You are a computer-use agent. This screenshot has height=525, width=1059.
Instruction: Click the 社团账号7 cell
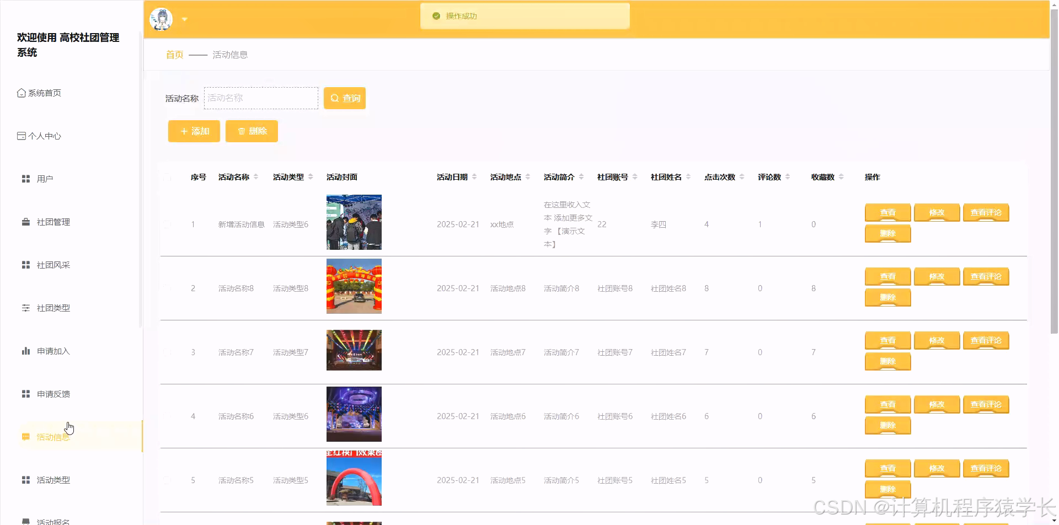(x=615, y=352)
